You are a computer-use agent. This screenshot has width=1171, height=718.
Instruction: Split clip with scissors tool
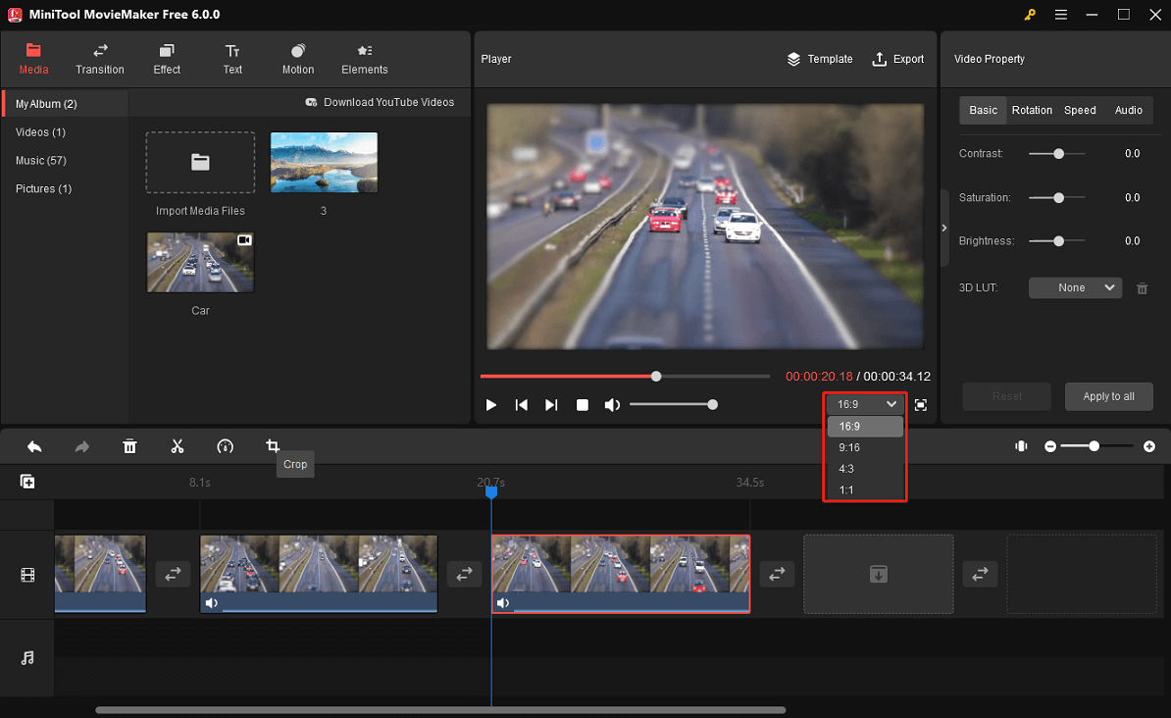click(x=177, y=447)
